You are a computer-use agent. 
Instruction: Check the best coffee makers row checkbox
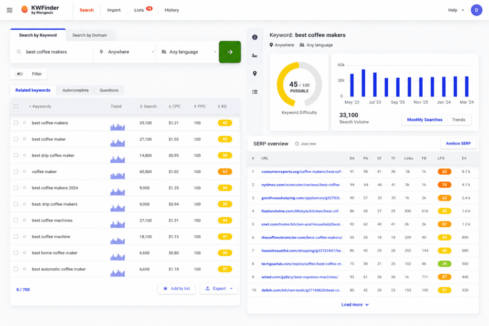pyautogui.click(x=16, y=123)
